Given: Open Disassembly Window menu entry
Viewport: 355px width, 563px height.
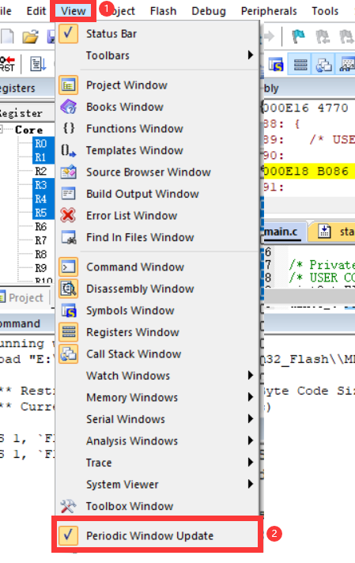Looking at the screenshot, I should point(157,289).
